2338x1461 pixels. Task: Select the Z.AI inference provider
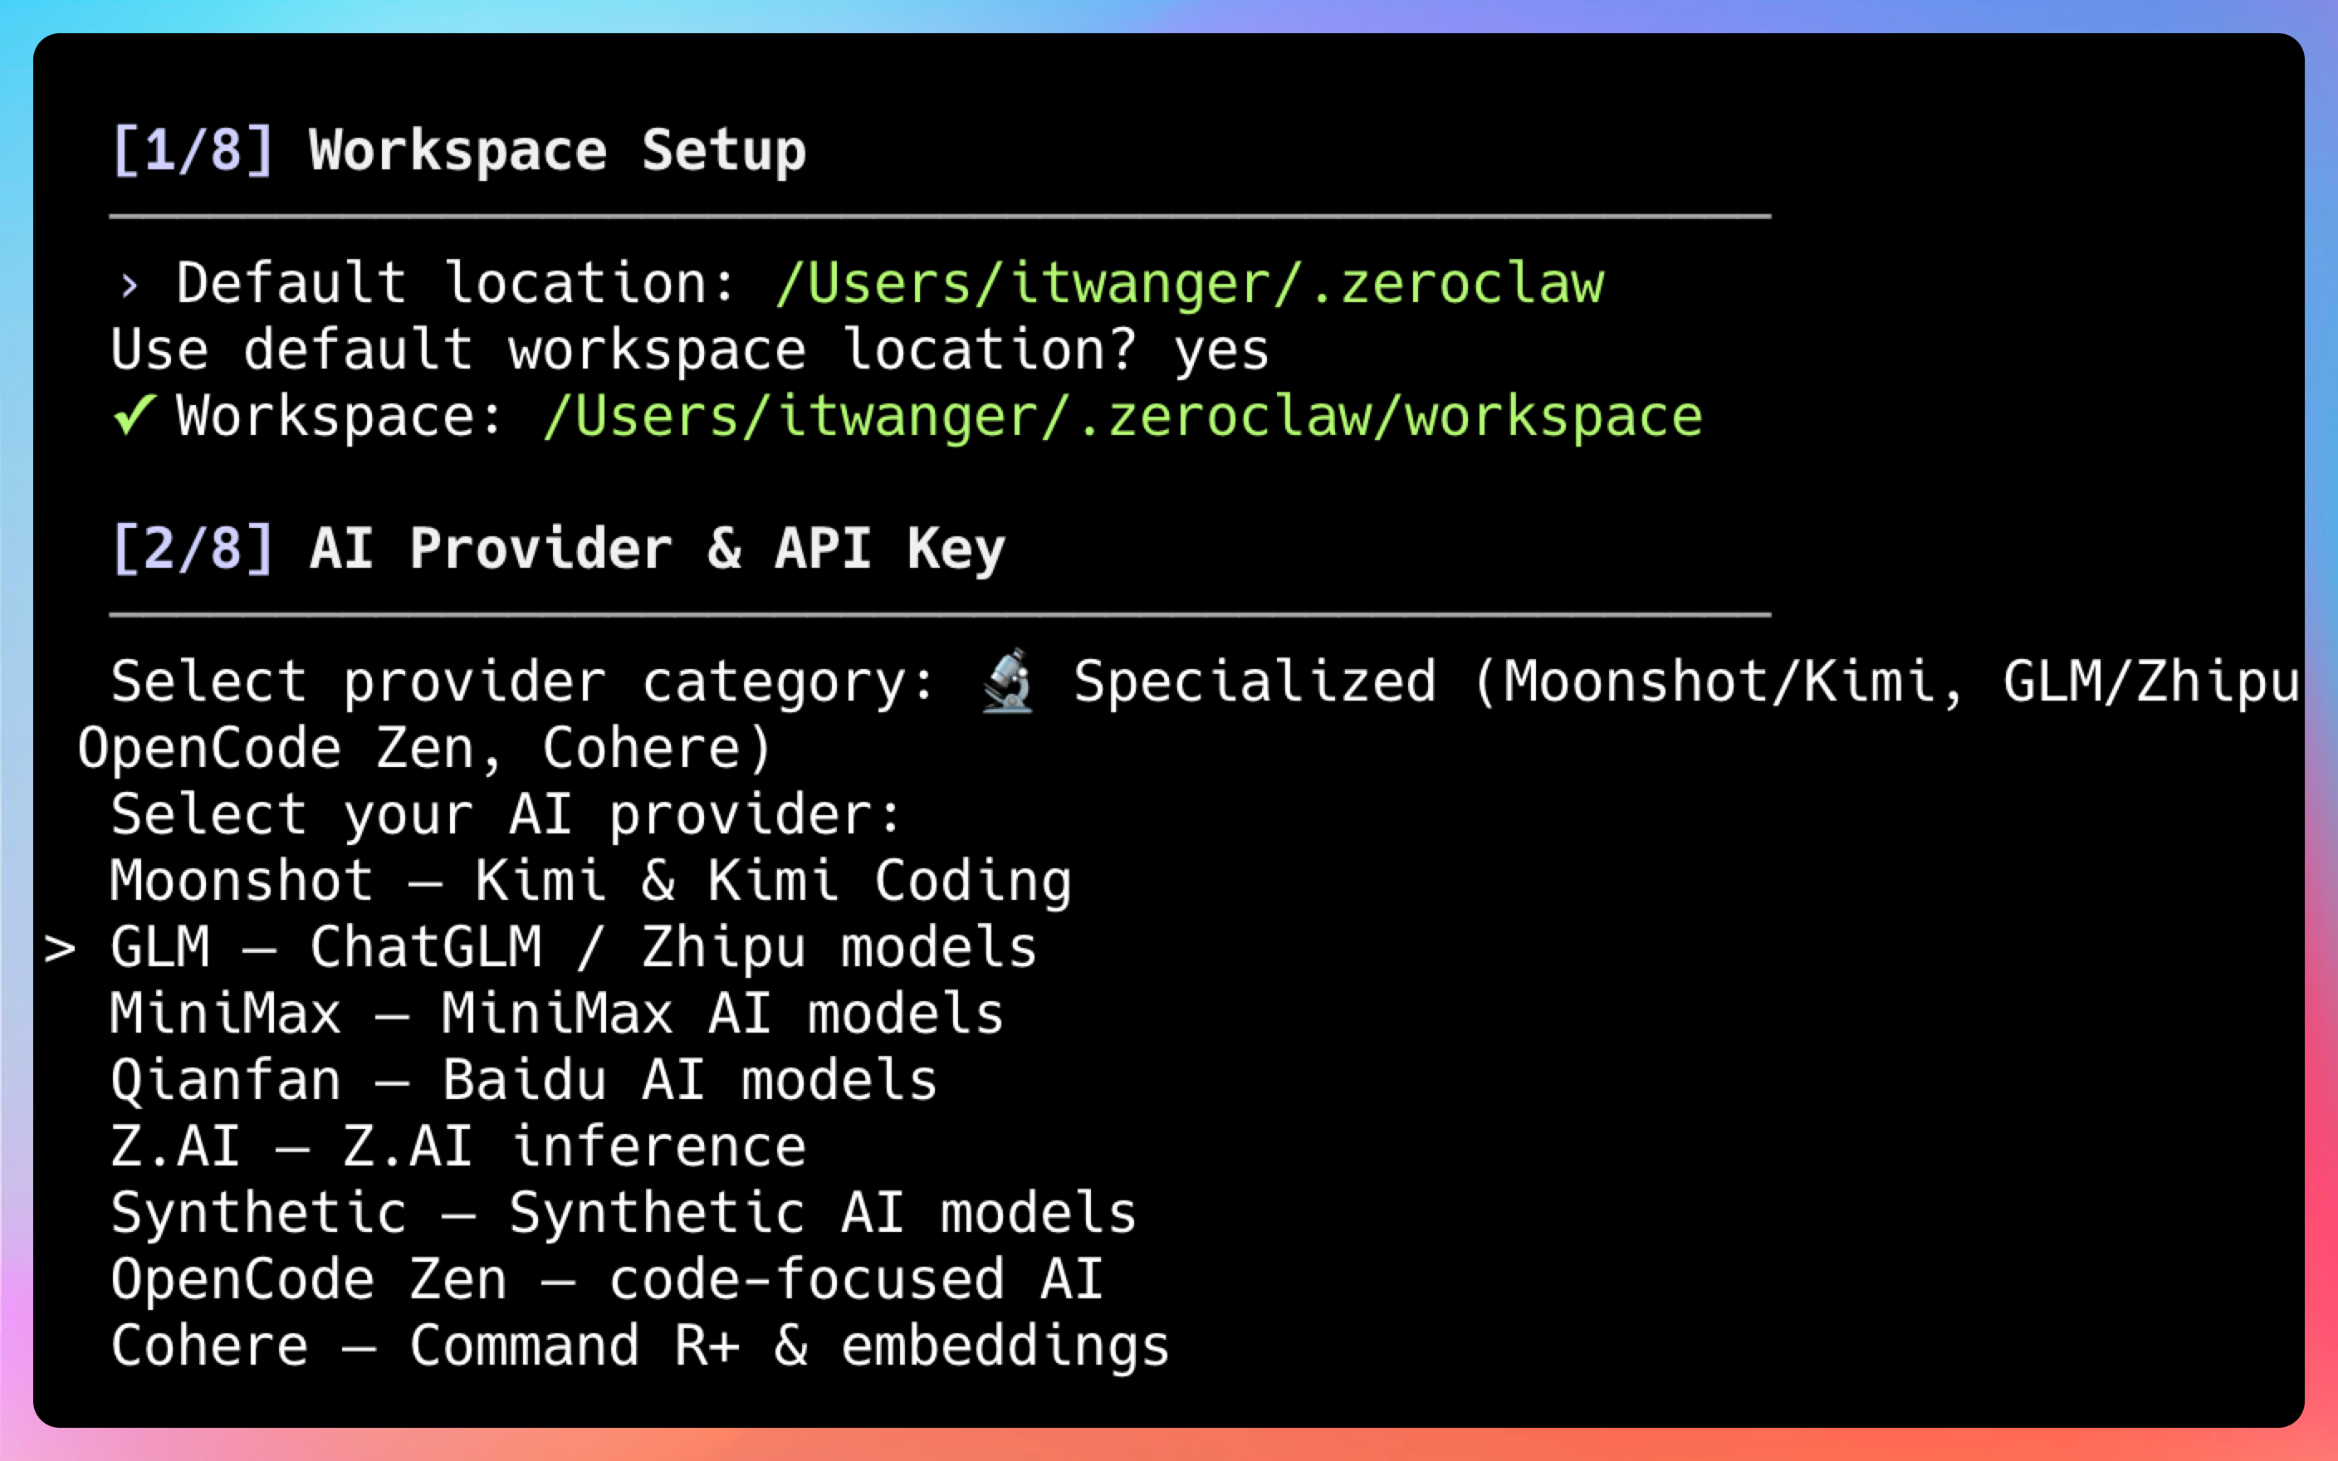tap(458, 1147)
